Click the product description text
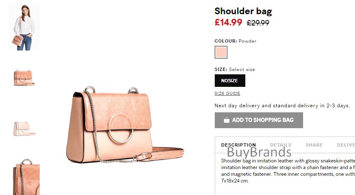The image size is (355, 195). 288,171
